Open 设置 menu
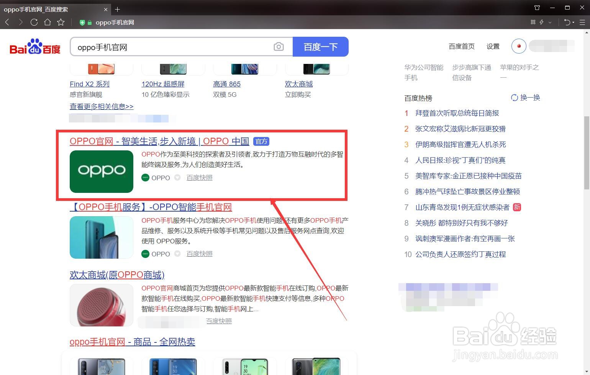 click(493, 46)
